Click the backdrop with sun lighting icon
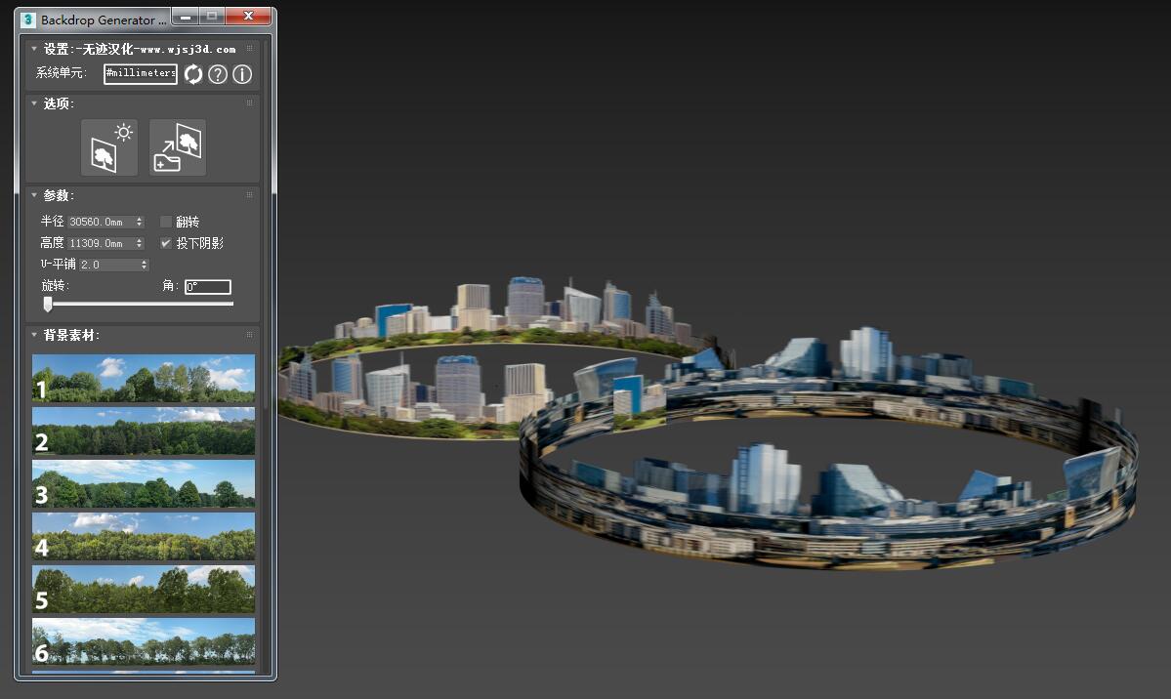Image resolution: width=1171 pixels, height=699 pixels. pos(109,147)
